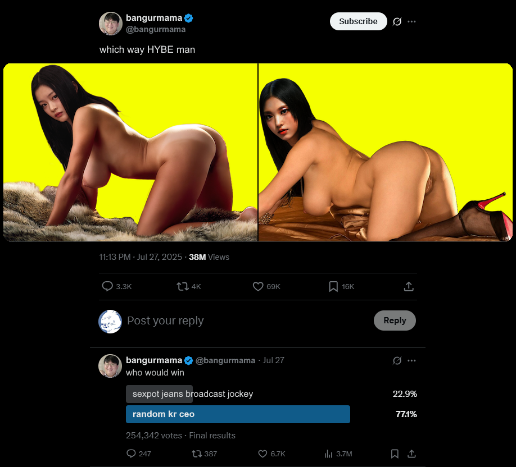Screen dimensions: 516x467
Task: Repost the main post showing 4K reposts
Action: (183, 287)
